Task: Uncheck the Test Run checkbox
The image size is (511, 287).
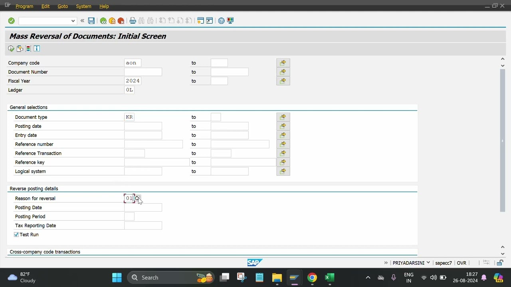Action: point(16,235)
